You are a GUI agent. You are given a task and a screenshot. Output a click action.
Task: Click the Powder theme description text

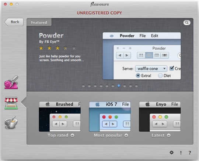click(x=62, y=58)
